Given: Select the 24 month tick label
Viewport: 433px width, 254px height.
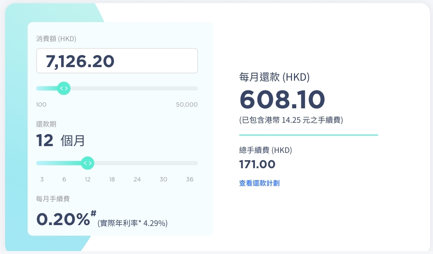Looking at the screenshot, I should click(x=137, y=179).
